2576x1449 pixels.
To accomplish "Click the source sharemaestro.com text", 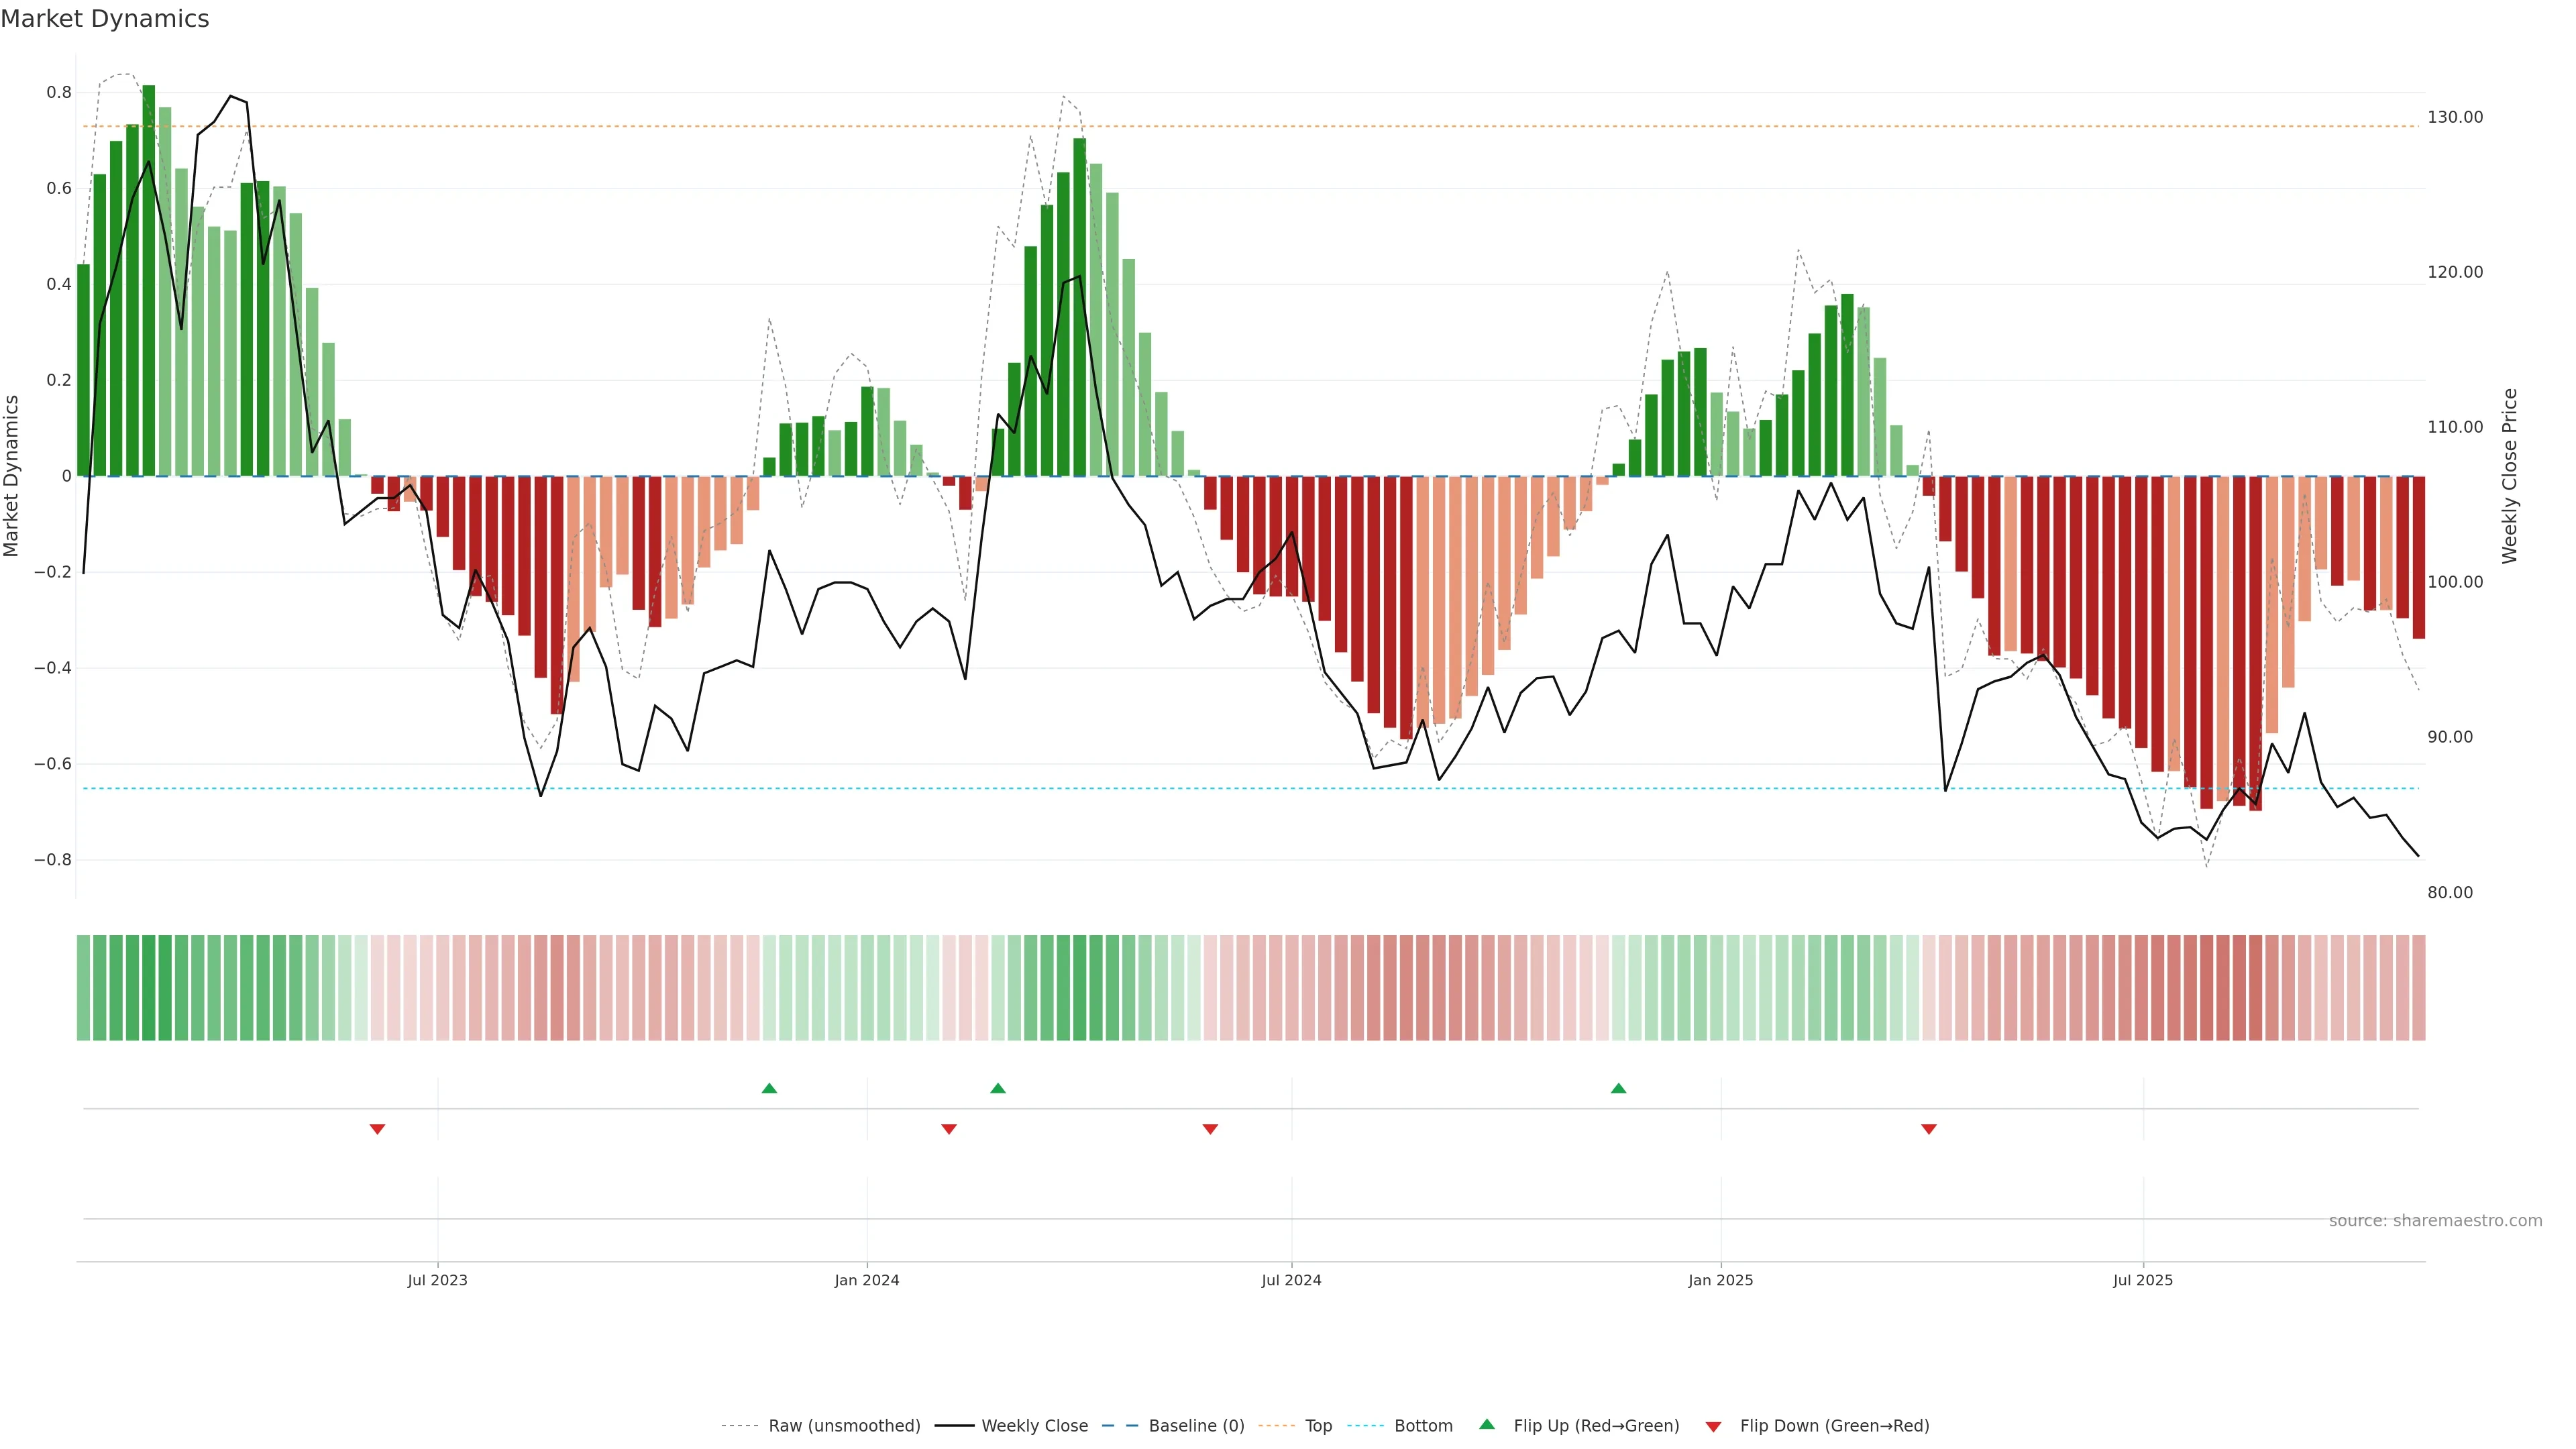I will (x=2435, y=1221).
